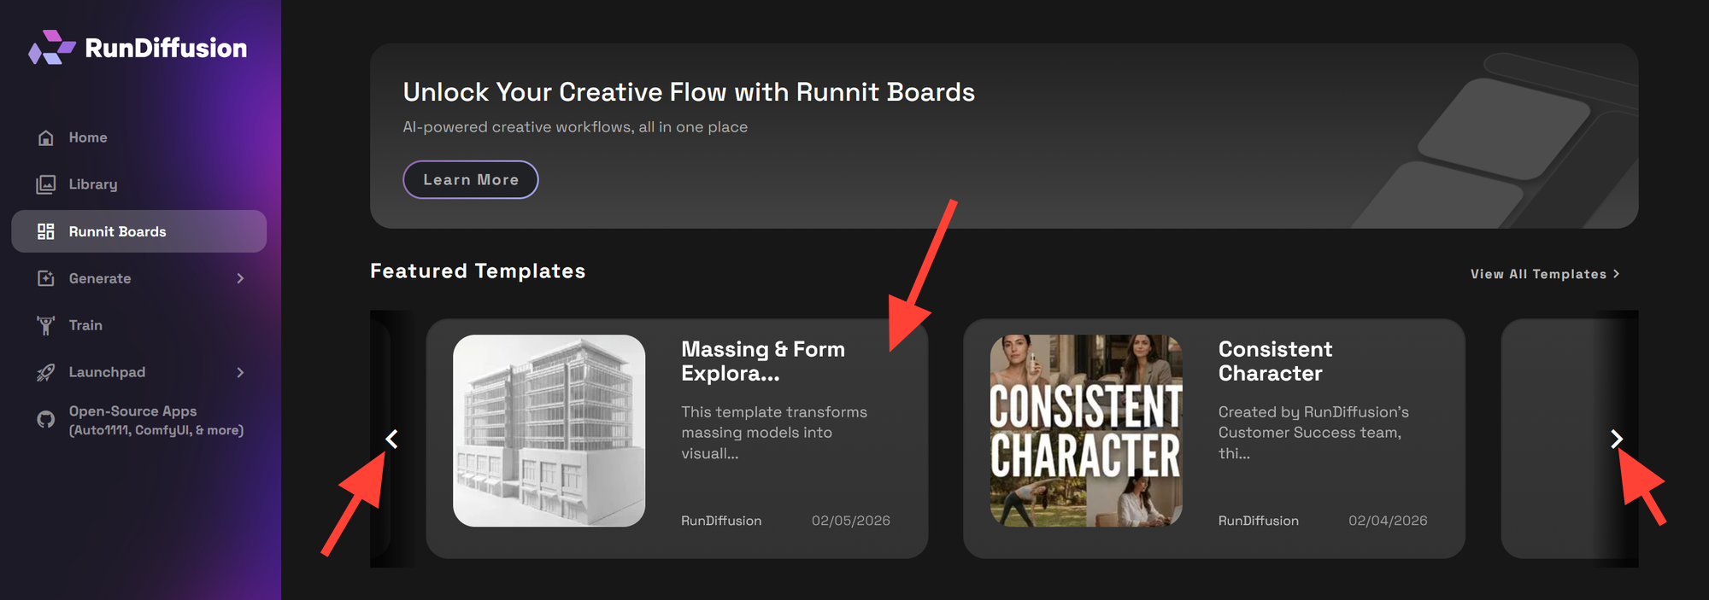
Task: Click the Home house icon
Action: (46, 138)
